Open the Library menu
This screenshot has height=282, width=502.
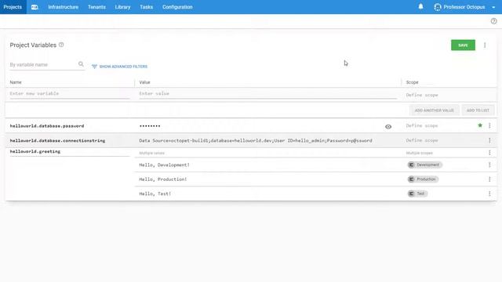pos(122,7)
